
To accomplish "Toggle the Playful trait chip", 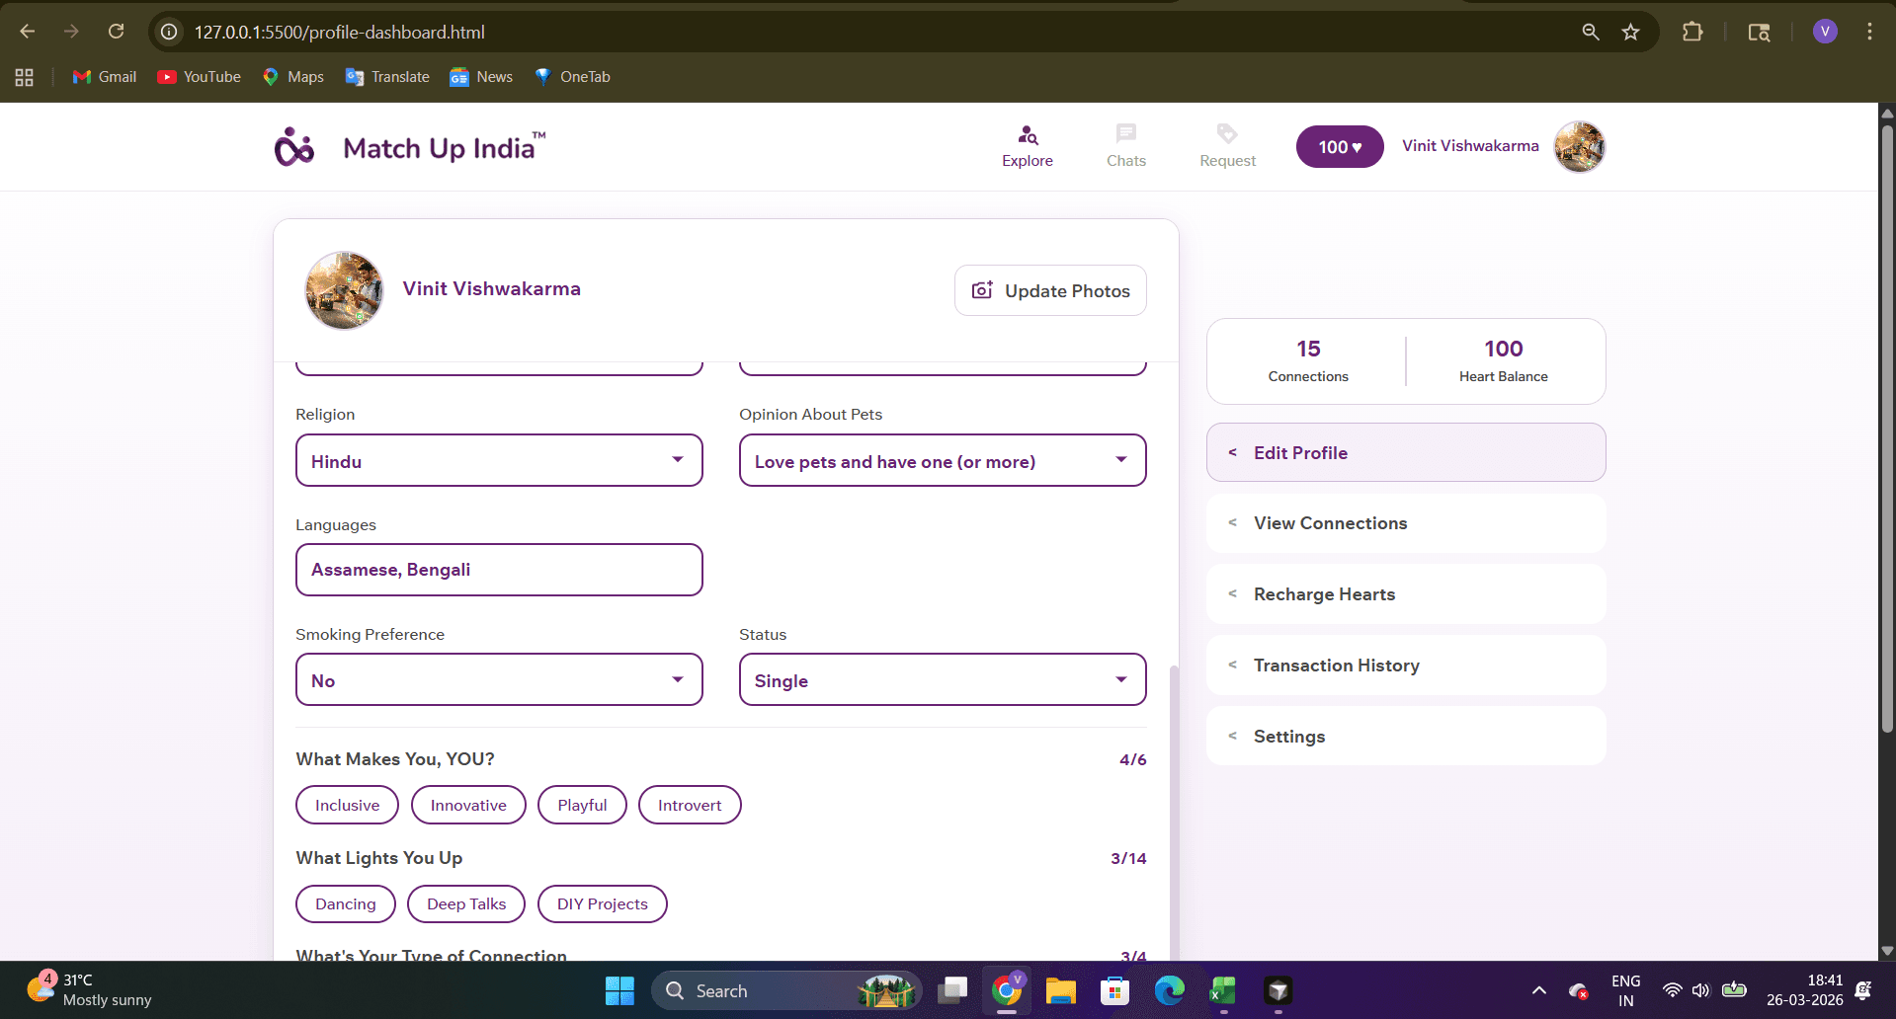I will click(582, 805).
